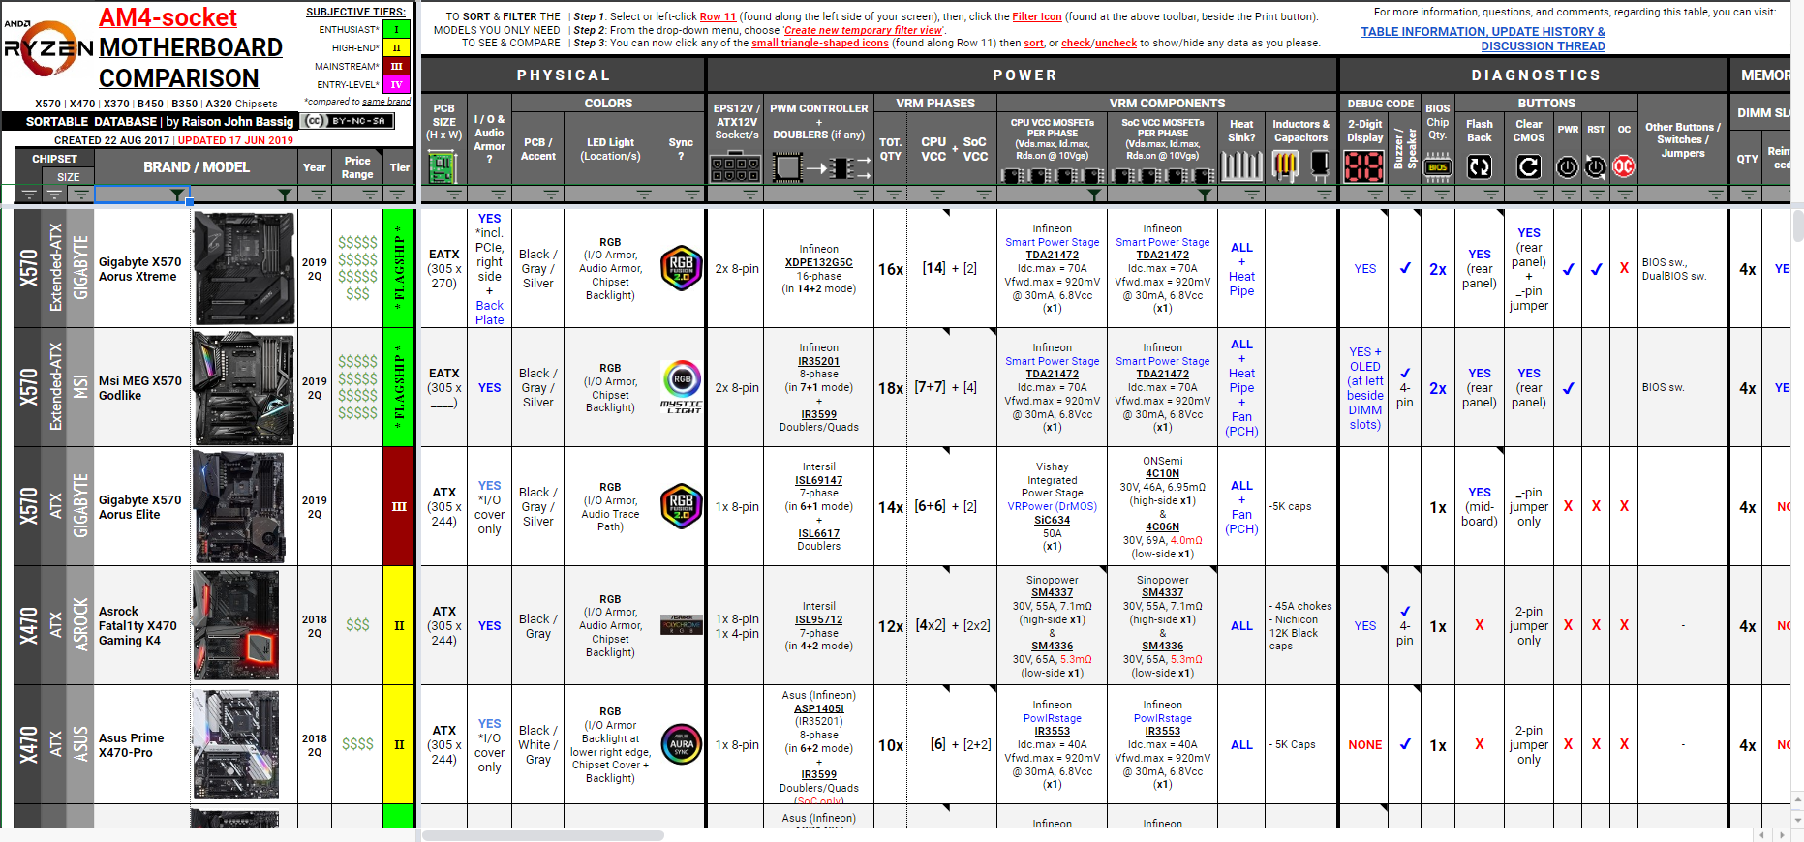Click the scroll-right arrow at bottom right
This screenshot has height=842, width=1804.
tap(1781, 834)
